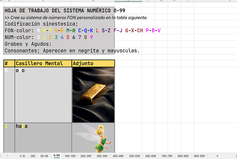Select the '#' header cell
The image size is (237, 159).
click(x=9, y=63)
